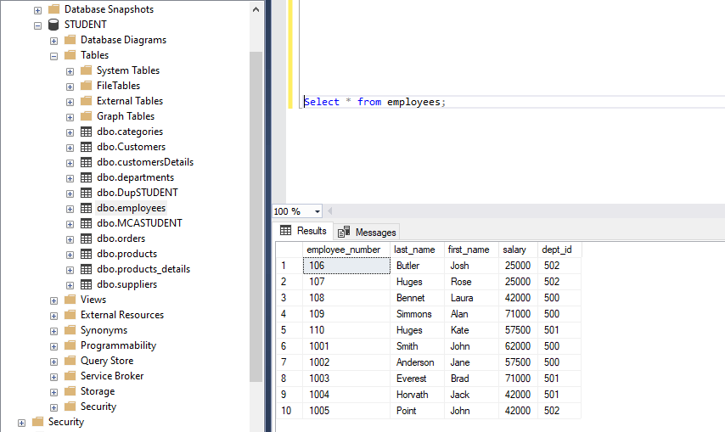This screenshot has width=725, height=432.
Task: Click the salary cell 62000
Action: point(518,346)
